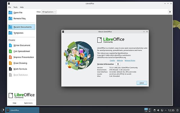Click the Calc Spreadsheet label
This screenshot has height=113, width=180.
[x=22, y=51]
